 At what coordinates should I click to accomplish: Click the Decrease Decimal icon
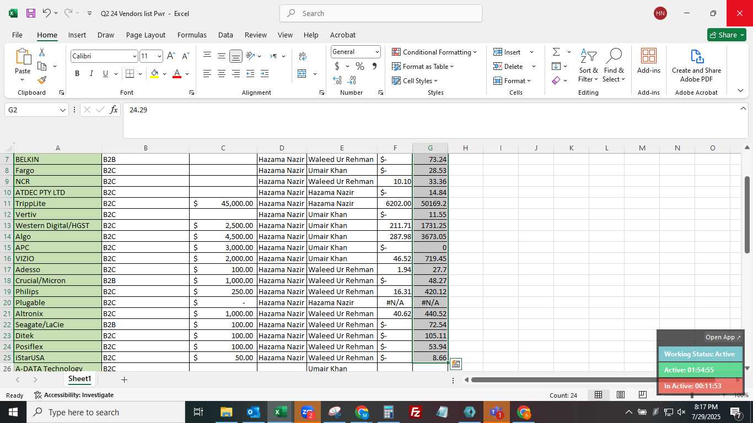pyautogui.click(x=352, y=80)
